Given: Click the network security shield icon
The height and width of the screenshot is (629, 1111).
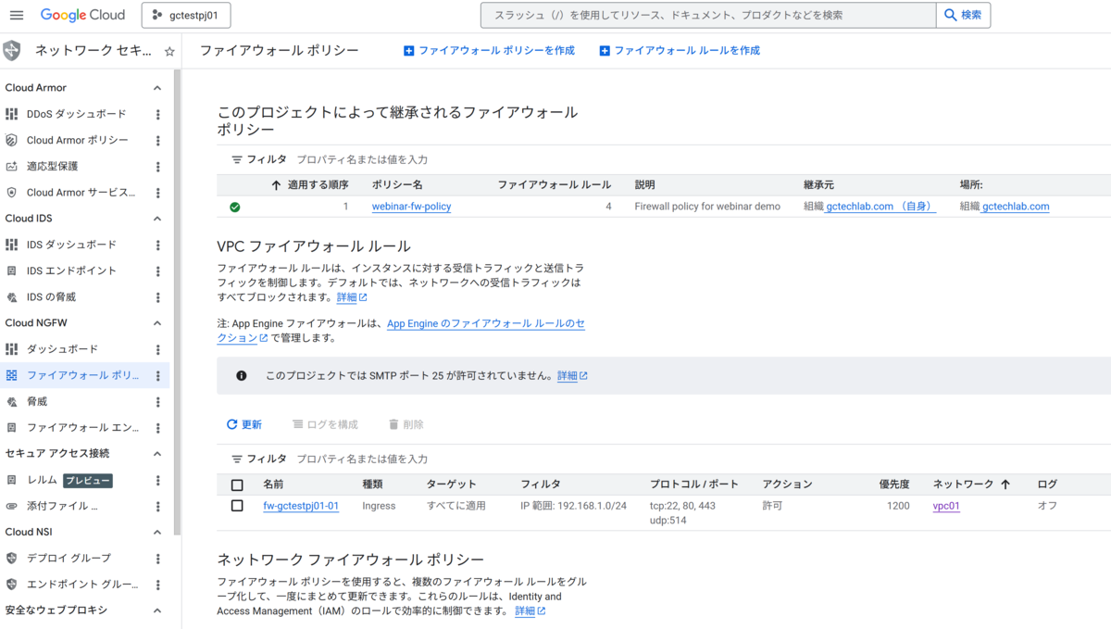Looking at the screenshot, I should [12, 51].
